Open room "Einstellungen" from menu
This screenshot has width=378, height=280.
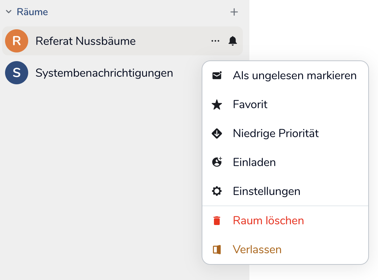(x=266, y=191)
